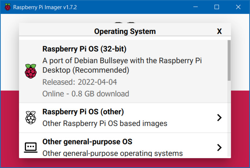Open the Raspberry Pi OS (other) entry label

[83, 112]
